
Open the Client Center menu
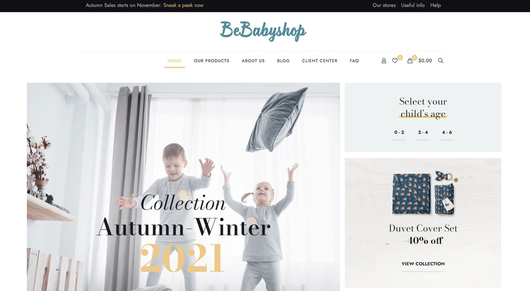tap(320, 61)
